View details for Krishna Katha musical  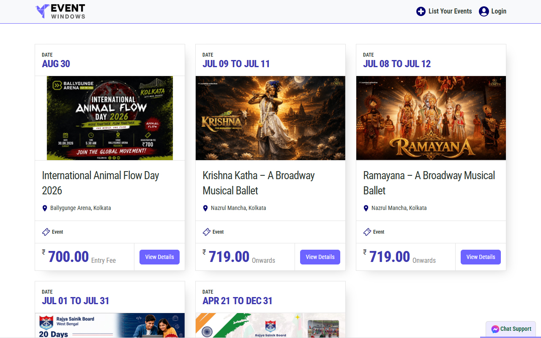pyautogui.click(x=320, y=257)
